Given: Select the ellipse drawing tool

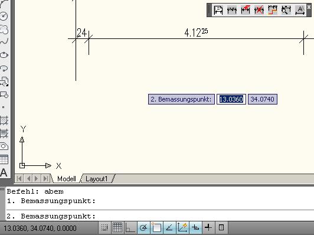Looking at the screenshot, I should tap(4, 55).
